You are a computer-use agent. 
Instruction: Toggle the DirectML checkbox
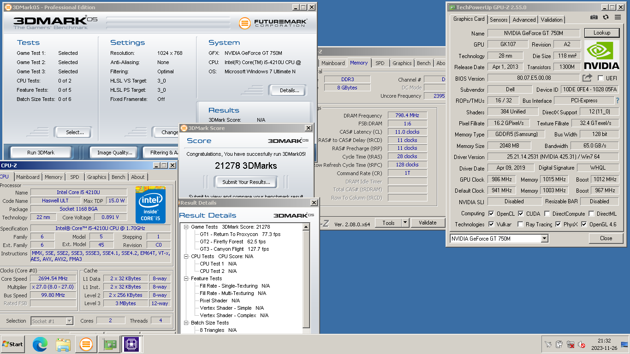tap(591, 214)
